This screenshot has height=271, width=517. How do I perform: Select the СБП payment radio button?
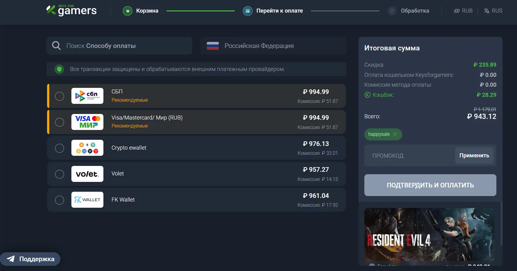pyautogui.click(x=59, y=96)
